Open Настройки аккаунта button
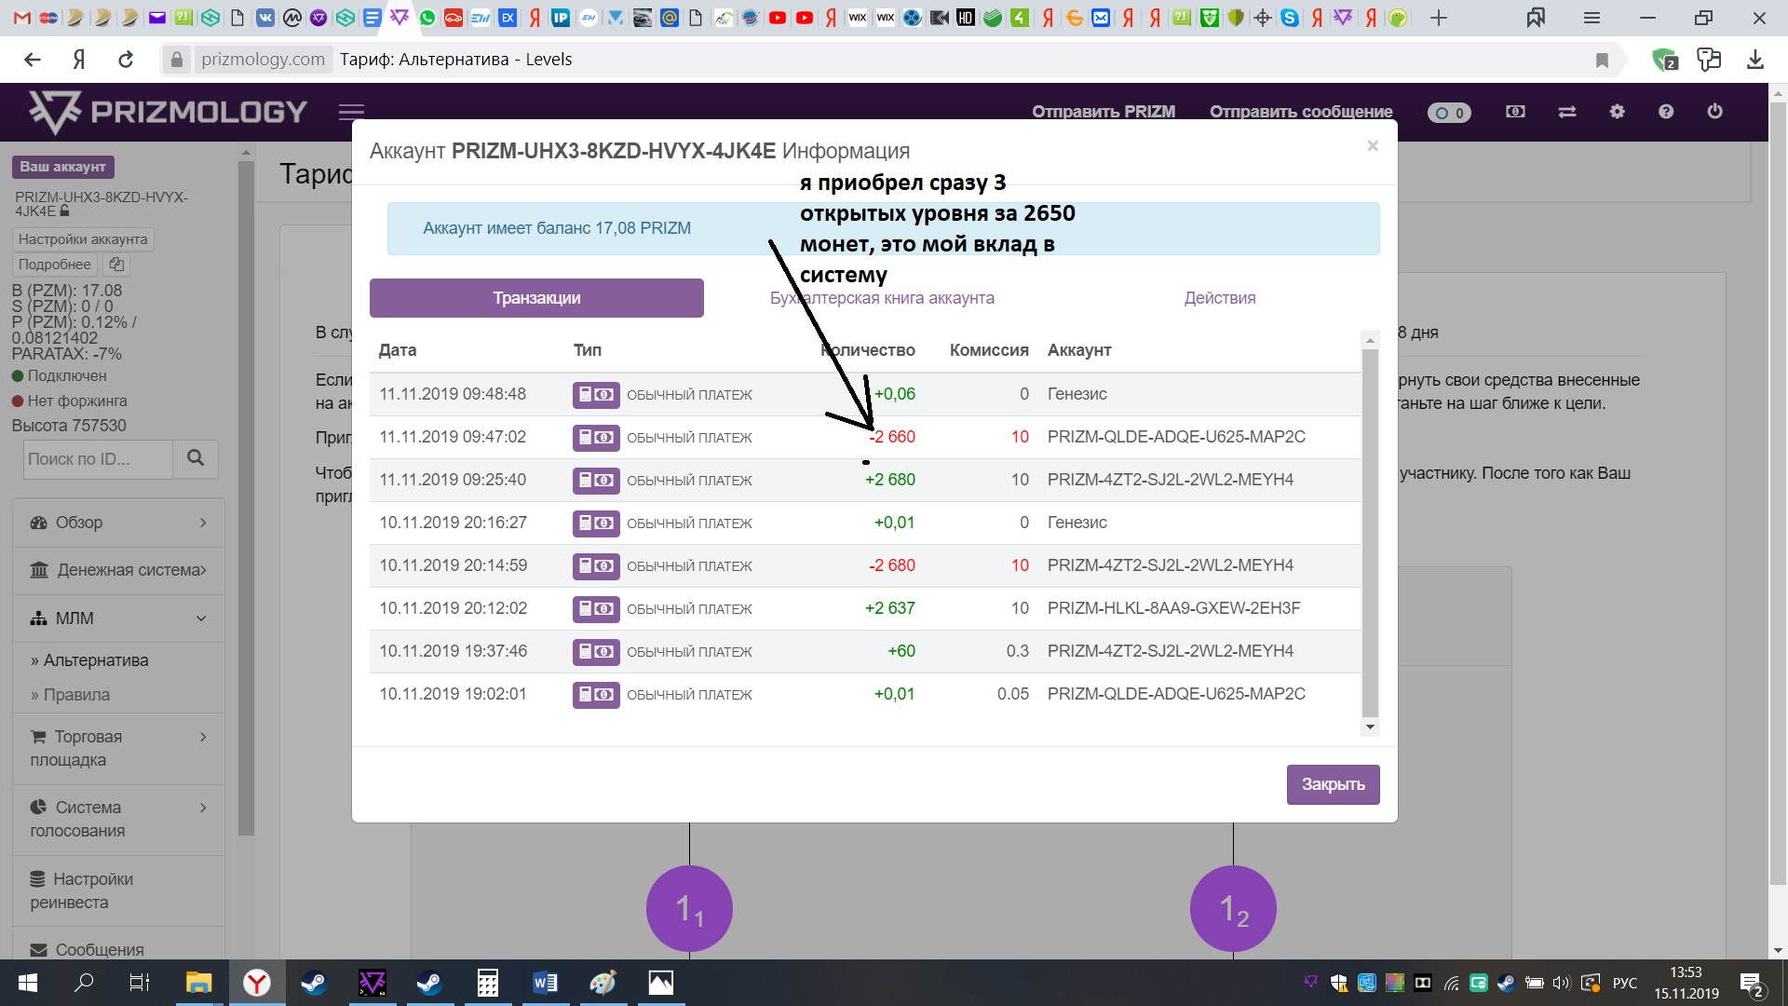This screenshot has width=1788, height=1006. pyautogui.click(x=83, y=239)
